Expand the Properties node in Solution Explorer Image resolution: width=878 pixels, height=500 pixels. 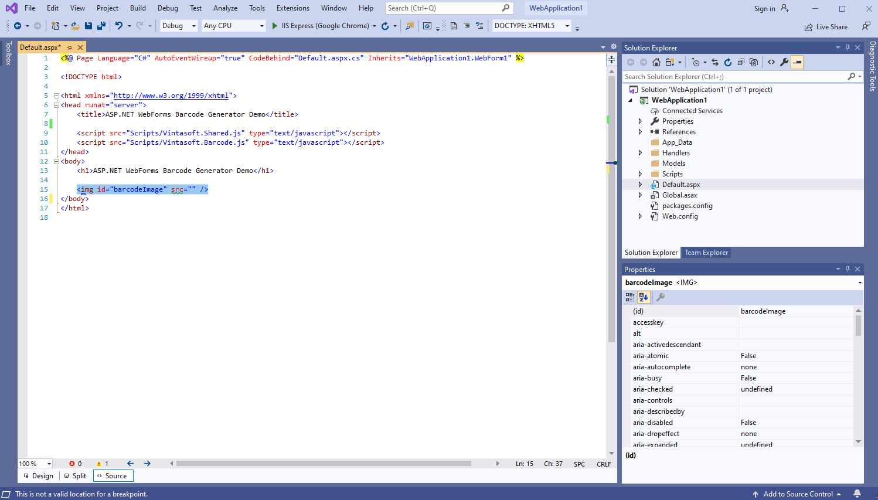point(640,121)
